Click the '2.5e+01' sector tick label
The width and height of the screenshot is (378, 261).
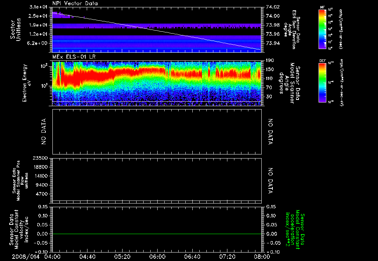pyautogui.click(x=38, y=16)
